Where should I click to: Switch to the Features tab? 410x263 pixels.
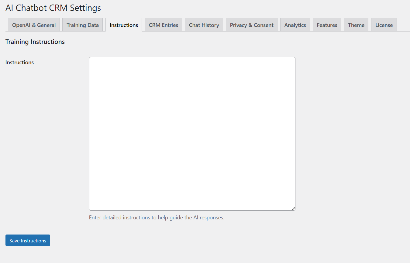click(327, 25)
